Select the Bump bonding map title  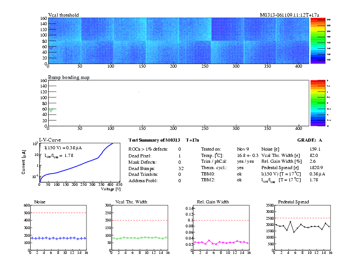(x=69, y=77)
